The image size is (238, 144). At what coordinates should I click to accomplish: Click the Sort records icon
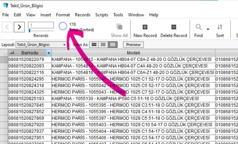tap(220, 27)
